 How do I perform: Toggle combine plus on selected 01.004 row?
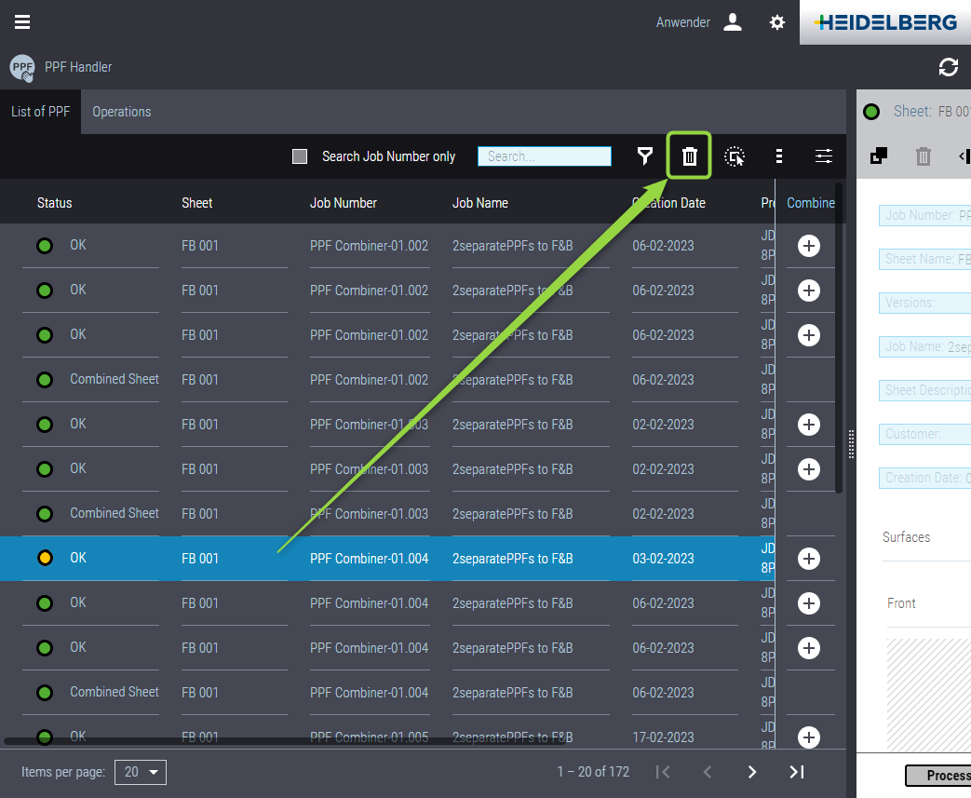click(809, 559)
